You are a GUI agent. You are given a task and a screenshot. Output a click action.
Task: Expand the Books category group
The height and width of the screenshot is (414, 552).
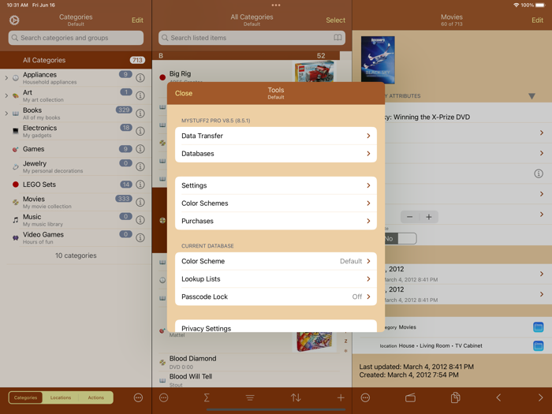click(6, 114)
